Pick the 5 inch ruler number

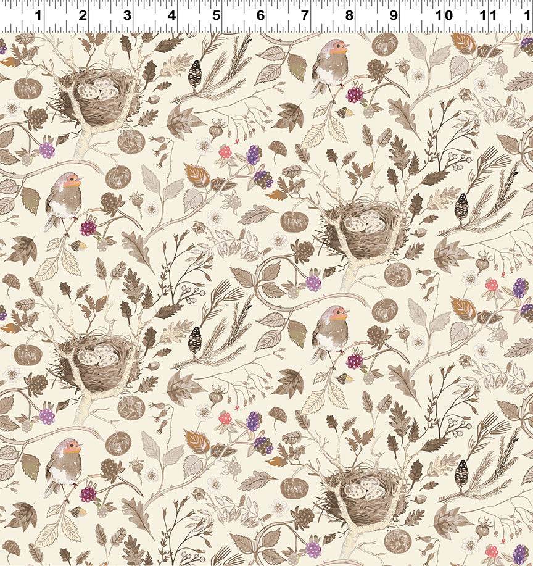(x=216, y=15)
